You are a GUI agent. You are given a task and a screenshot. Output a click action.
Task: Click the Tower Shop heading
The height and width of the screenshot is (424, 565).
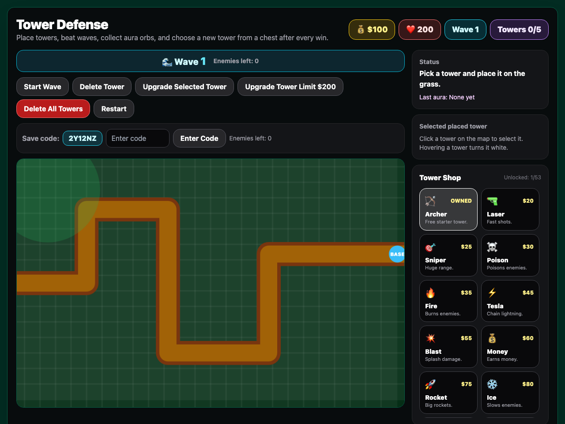click(440, 178)
